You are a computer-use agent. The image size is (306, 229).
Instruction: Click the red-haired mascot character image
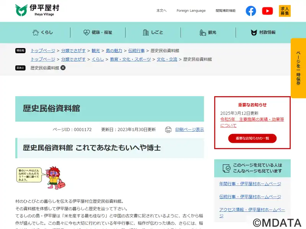point(56,178)
